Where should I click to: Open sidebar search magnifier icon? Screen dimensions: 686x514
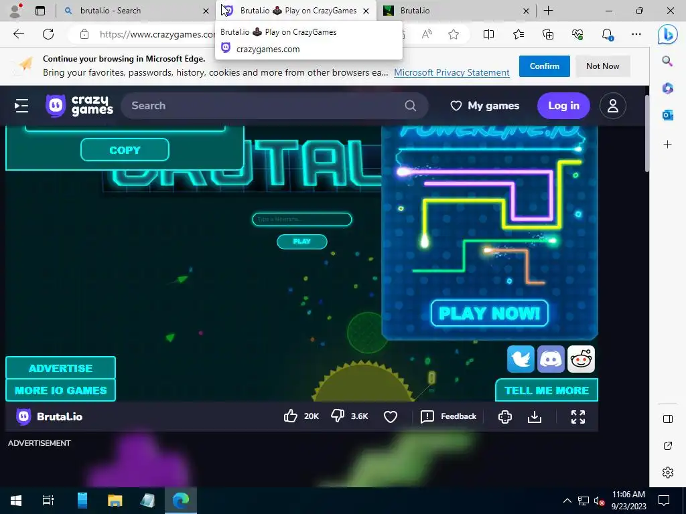(667, 61)
